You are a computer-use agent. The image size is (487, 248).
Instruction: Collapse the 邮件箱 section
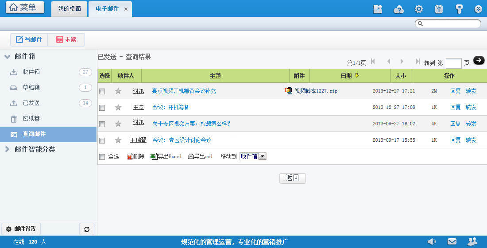pos(8,57)
